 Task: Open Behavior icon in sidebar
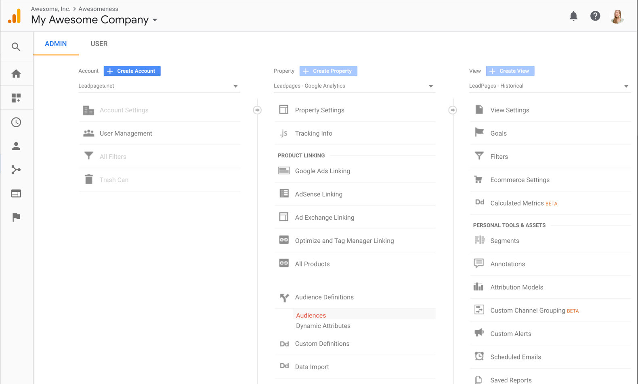click(x=16, y=193)
